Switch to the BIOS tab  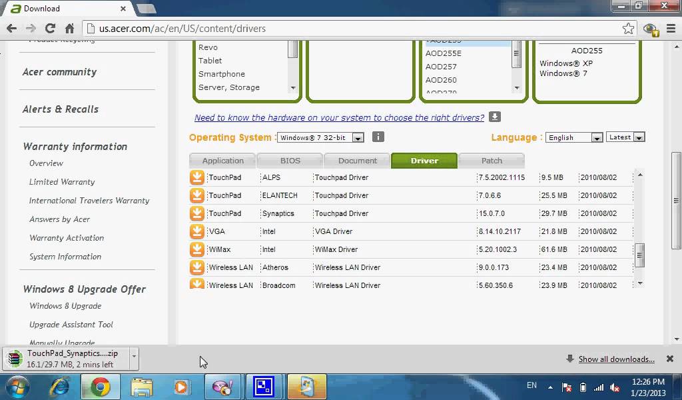click(x=290, y=161)
